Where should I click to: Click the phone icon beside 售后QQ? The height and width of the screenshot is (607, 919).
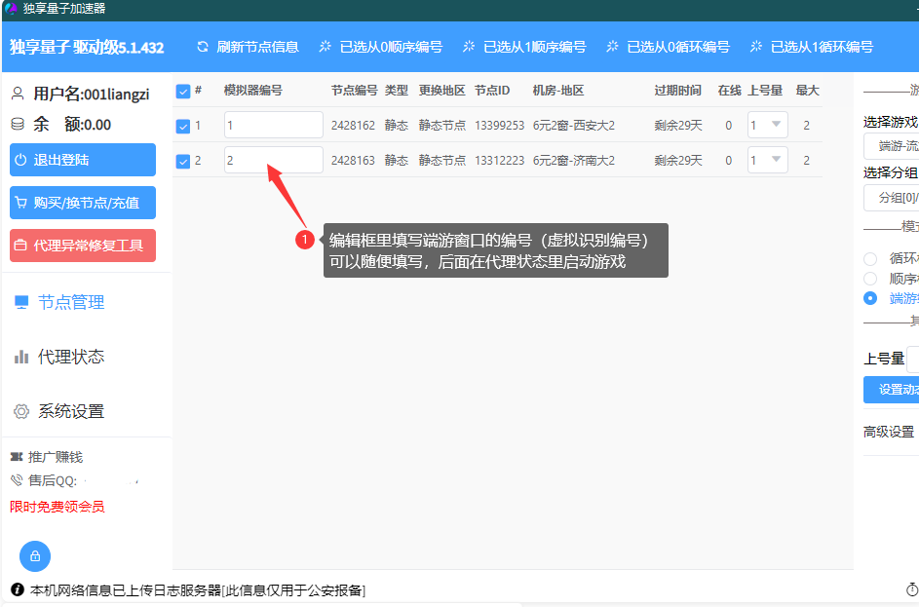tap(17, 480)
